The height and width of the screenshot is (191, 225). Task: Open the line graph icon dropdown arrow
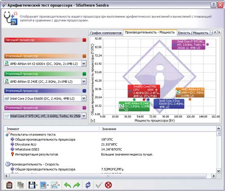tap(59, 185)
